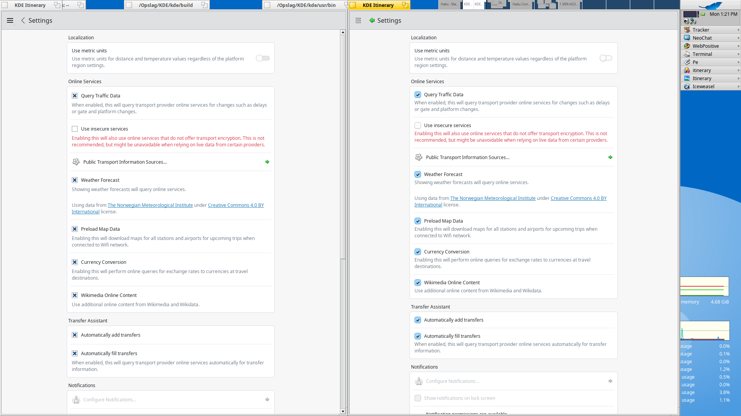Screen dimensions: 741x416
Task: Select yellow KDE Itinerary window tab
Action: (x=378, y=5)
